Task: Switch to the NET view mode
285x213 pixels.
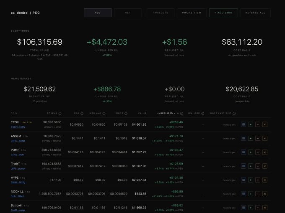Action: click(x=128, y=13)
